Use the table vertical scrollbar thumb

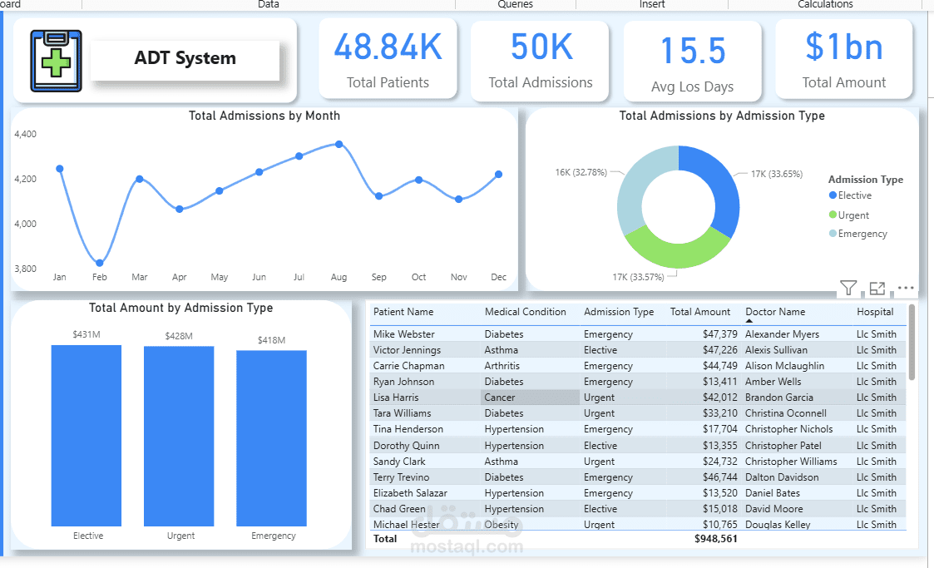pyautogui.click(x=911, y=343)
